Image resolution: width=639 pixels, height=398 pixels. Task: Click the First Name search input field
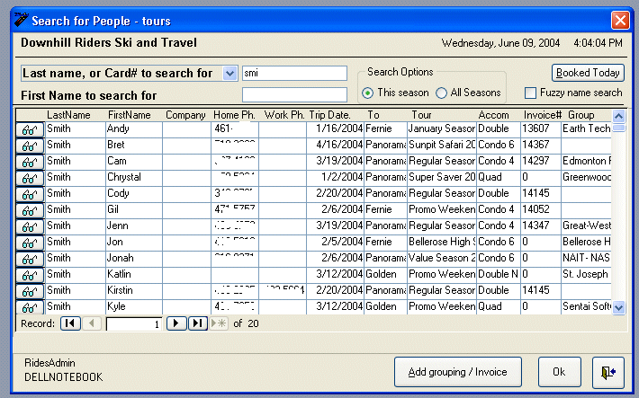pos(294,95)
